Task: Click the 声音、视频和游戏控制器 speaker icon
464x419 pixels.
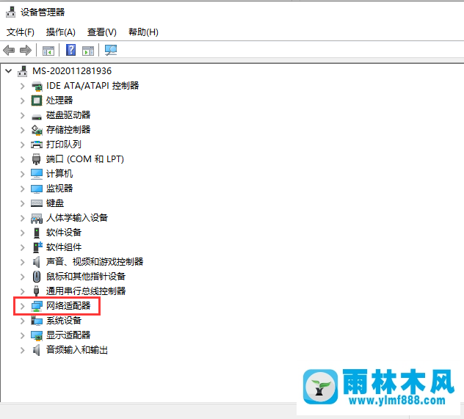Action: 37,262
